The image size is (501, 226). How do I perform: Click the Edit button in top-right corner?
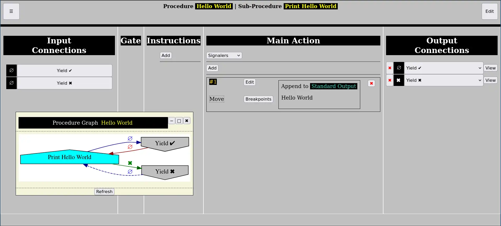489,11
